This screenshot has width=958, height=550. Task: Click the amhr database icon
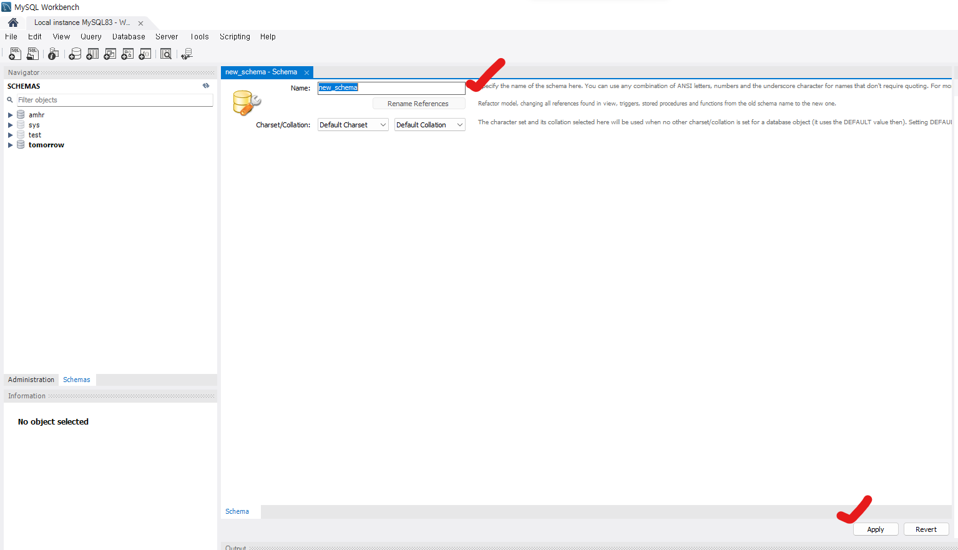[x=21, y=115]
